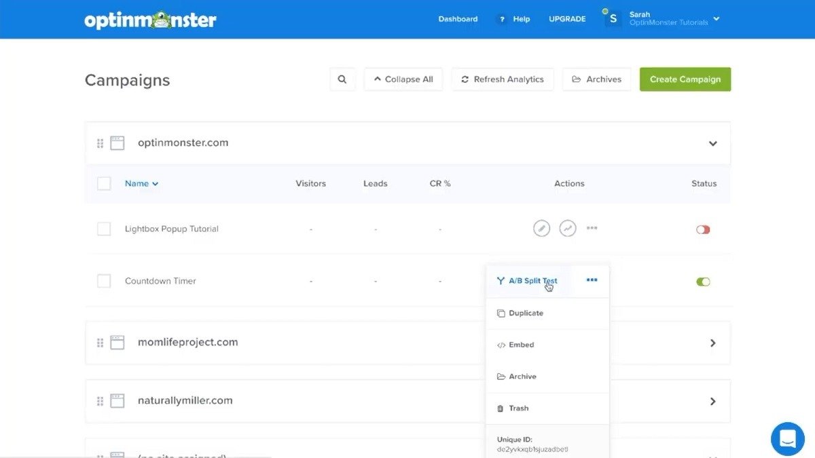Click the Leads column header
The height and width of the screenshot is (458, 815).
point(376,183)
